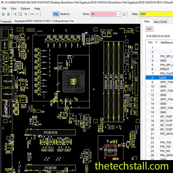Select the Gigabyte B550 VISION D BoardView tab
Screen dimensions: 173x173
point(44,21)
